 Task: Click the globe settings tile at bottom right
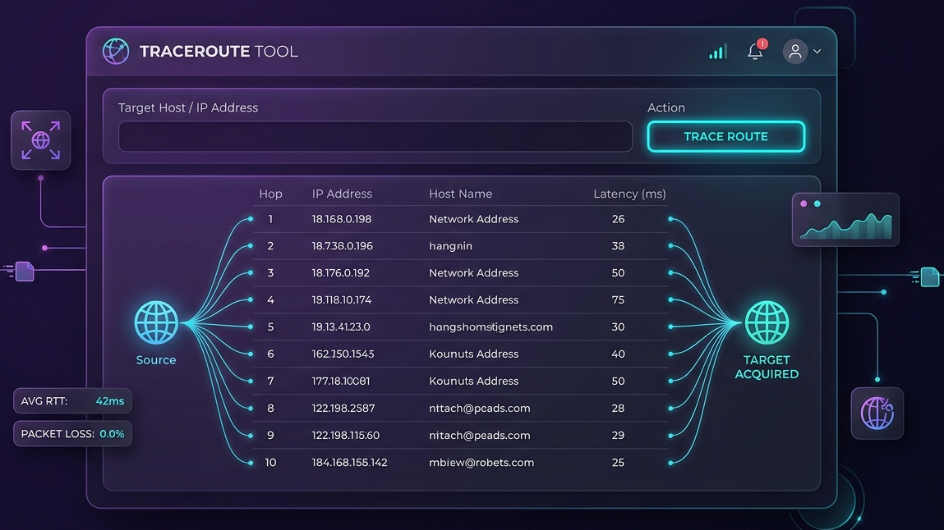click(x=877, y=413)
